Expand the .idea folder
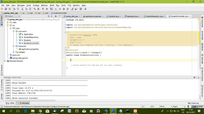 8,22
